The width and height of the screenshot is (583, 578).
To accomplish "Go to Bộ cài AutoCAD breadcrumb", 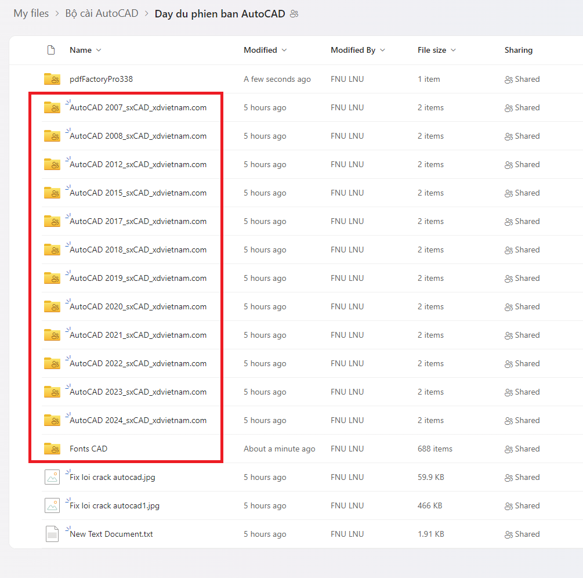I will pos(102,13).
